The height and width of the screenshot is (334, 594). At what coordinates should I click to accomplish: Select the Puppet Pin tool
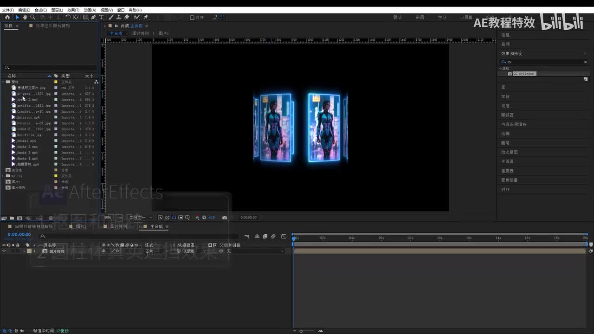tap(146, 17)
